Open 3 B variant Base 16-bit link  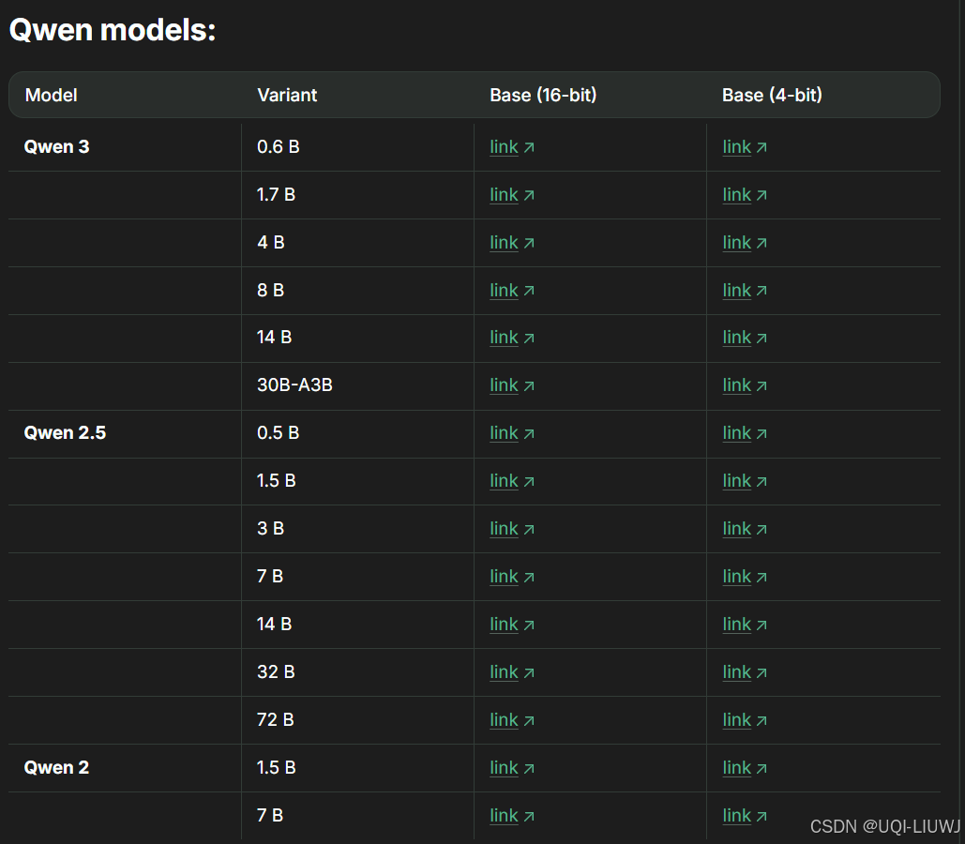click(x=511, y=529)
